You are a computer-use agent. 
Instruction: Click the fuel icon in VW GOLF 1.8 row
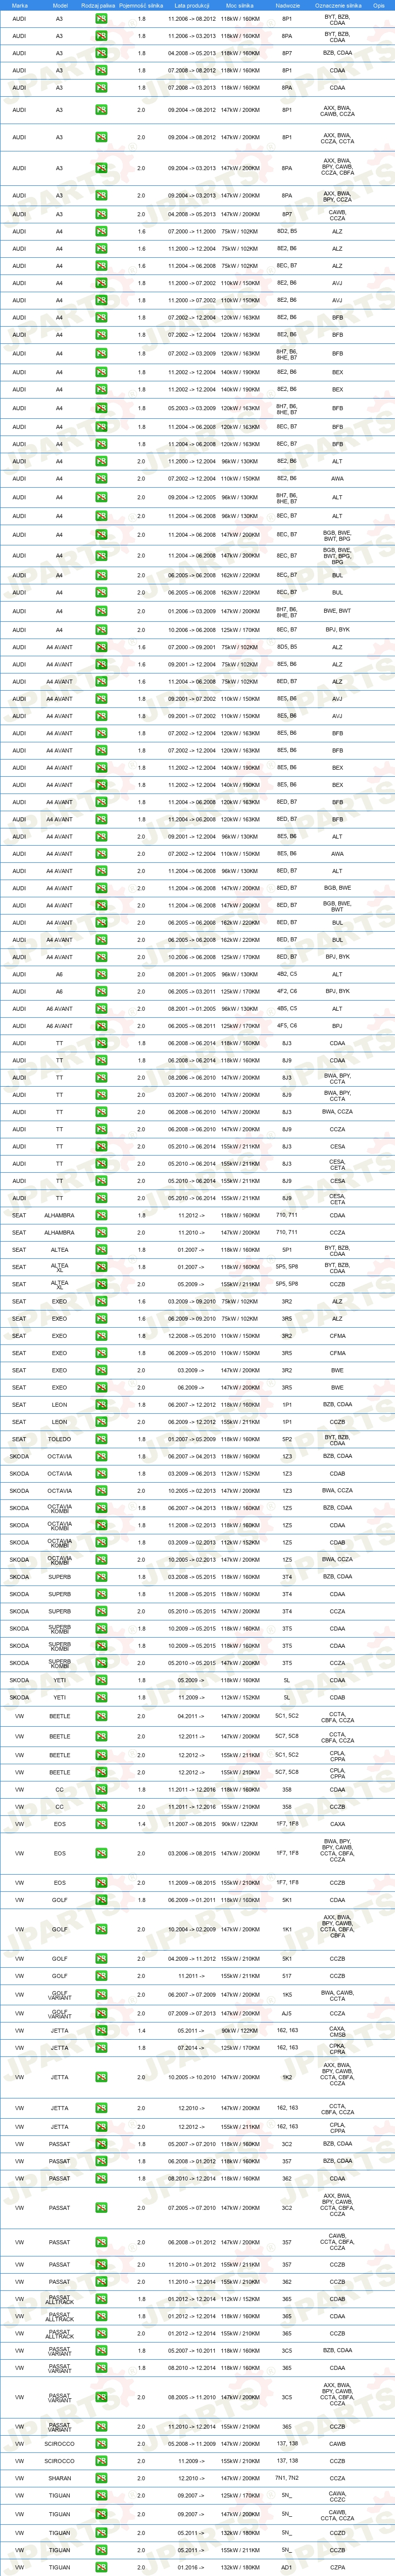101,1900
